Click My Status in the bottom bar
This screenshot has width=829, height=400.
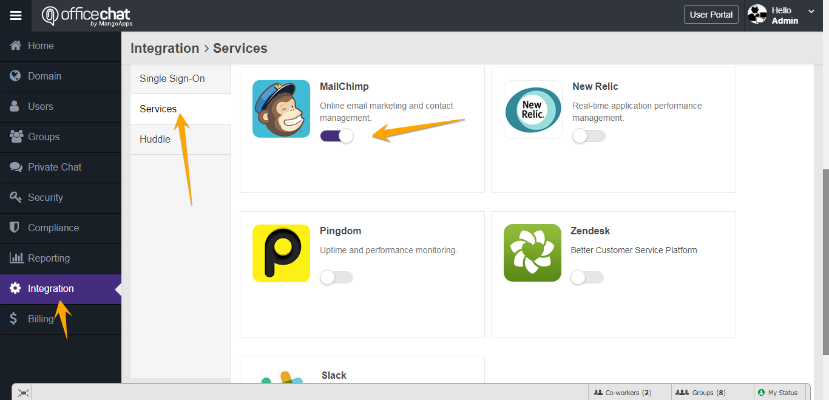(x=778, y=393)
